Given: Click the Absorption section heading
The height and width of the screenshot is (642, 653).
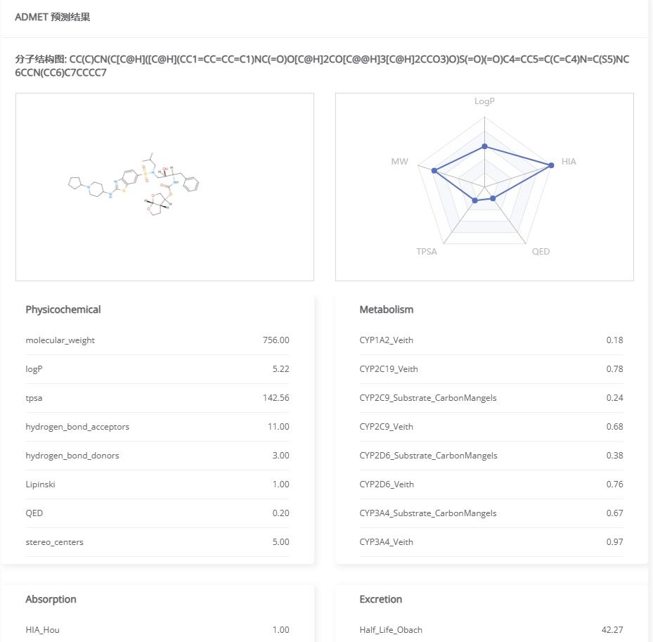Looking at the screenshot, I should coord(51,599).
